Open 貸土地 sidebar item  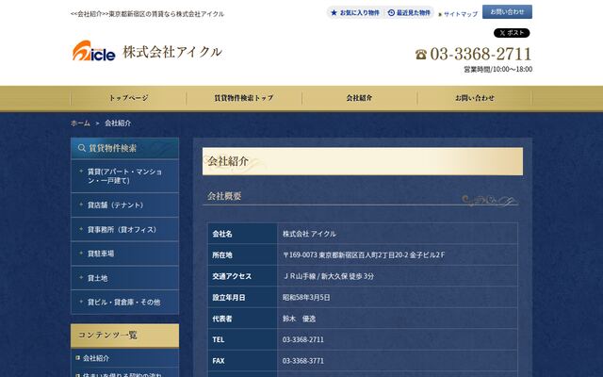point(125,278)
